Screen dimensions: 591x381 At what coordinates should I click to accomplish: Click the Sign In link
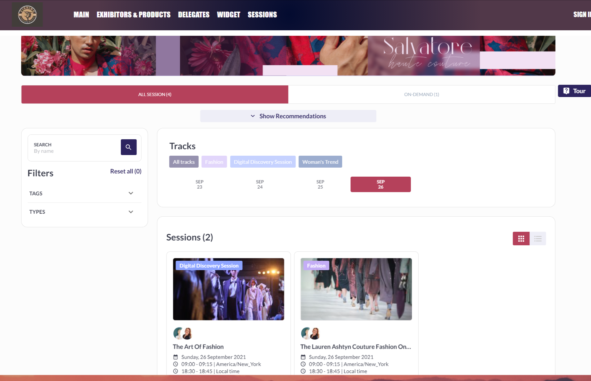(x=582, y=15)
